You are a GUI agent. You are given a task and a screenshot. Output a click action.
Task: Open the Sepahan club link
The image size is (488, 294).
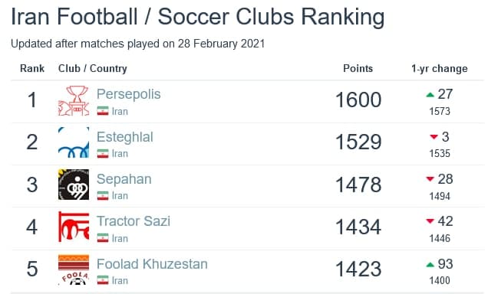[x=124, y=179]
